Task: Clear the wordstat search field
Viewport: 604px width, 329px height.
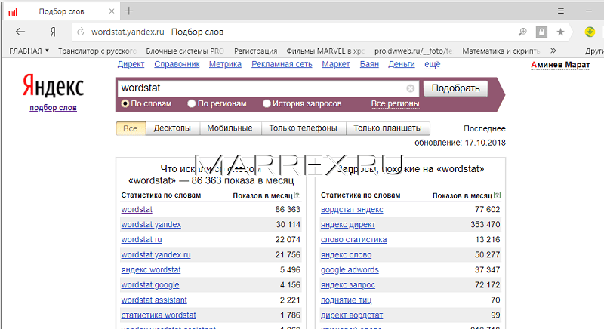Action: click(x=411, y=88)
